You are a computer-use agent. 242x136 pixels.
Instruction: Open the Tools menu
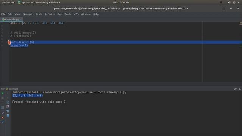tap(68, 14)
